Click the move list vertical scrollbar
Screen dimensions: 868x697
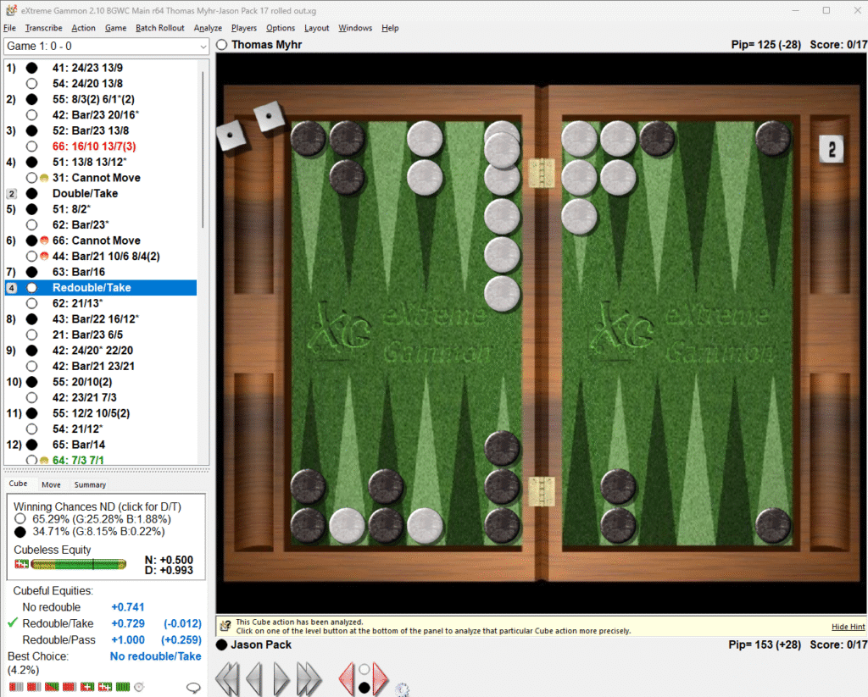(203, 149)
